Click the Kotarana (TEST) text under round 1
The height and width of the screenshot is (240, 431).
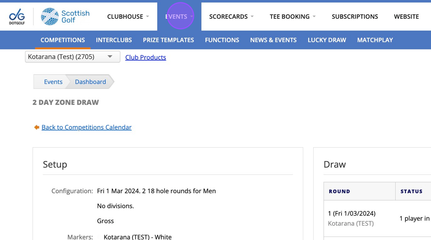(x=351, y=223)
